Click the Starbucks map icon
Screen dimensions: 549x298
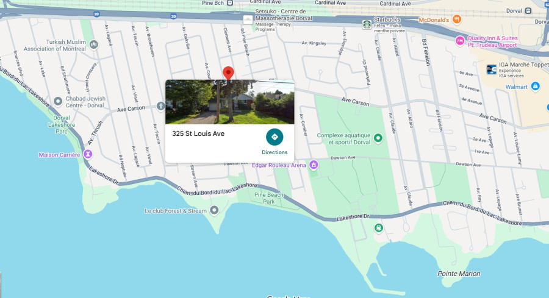point(367,24)
